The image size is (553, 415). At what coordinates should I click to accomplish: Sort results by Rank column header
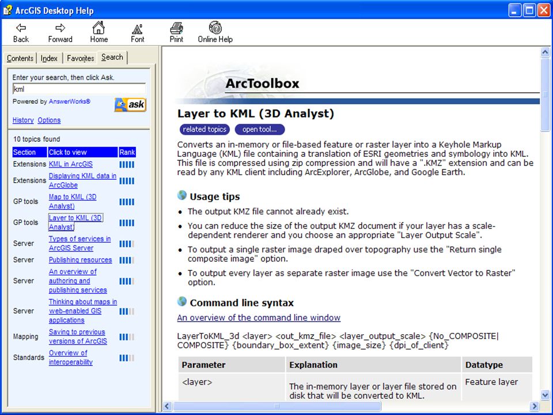(127, 152)
